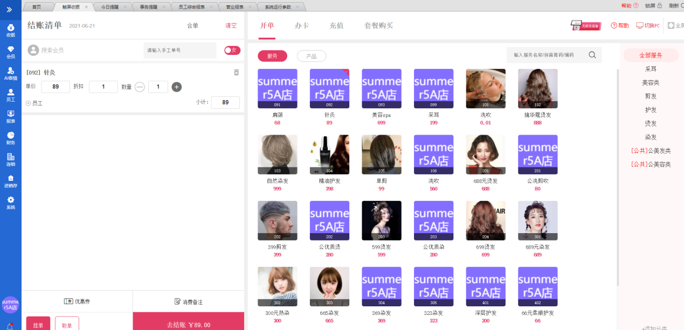Switch to 营业报表 tab
The image size is (684, 330).
point(234,6)
